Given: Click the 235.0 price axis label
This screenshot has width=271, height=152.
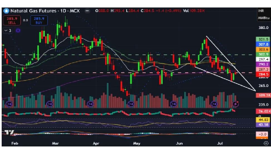Looking at the screenshot, I should [x=263, y=105].
